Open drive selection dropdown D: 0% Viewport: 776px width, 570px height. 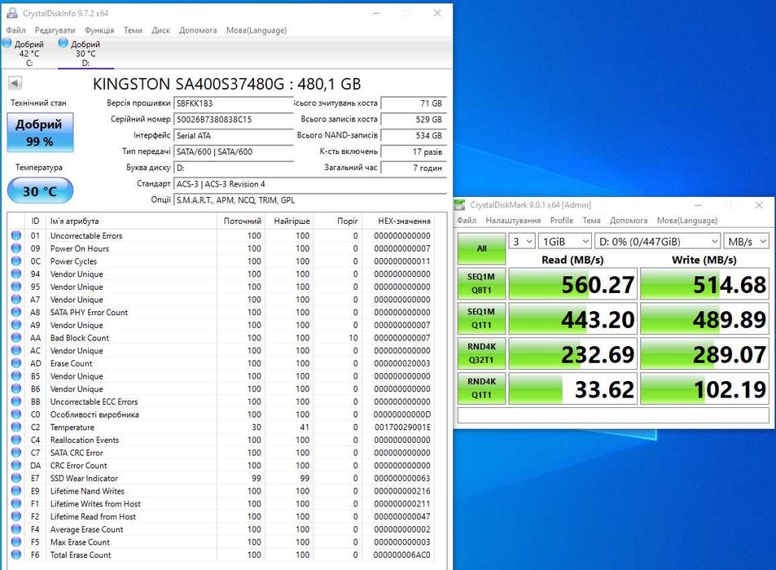tap(658, 242)
